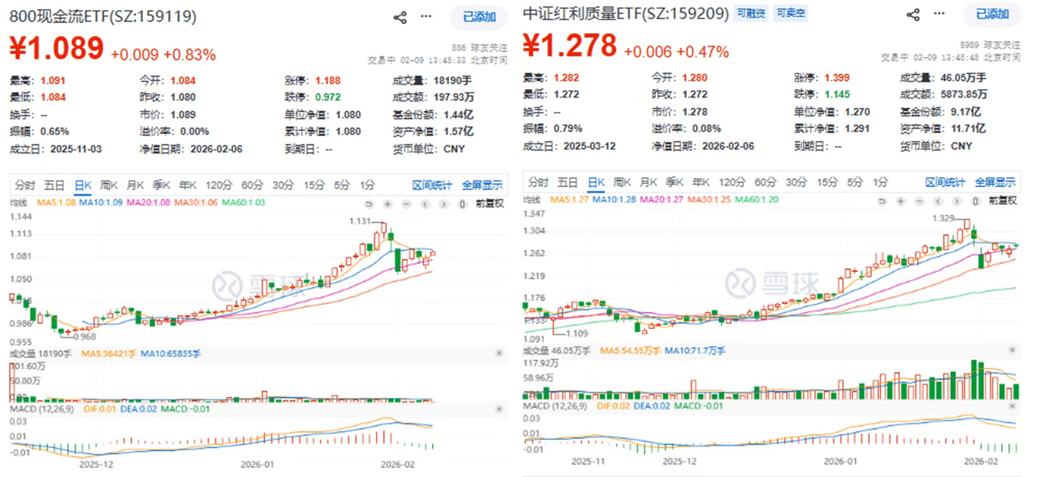Viewport: 1044px width, 477px height.
Task: Toggle the pin icon beside 前复权 on the right chart
Action: (x=976, y=200)
